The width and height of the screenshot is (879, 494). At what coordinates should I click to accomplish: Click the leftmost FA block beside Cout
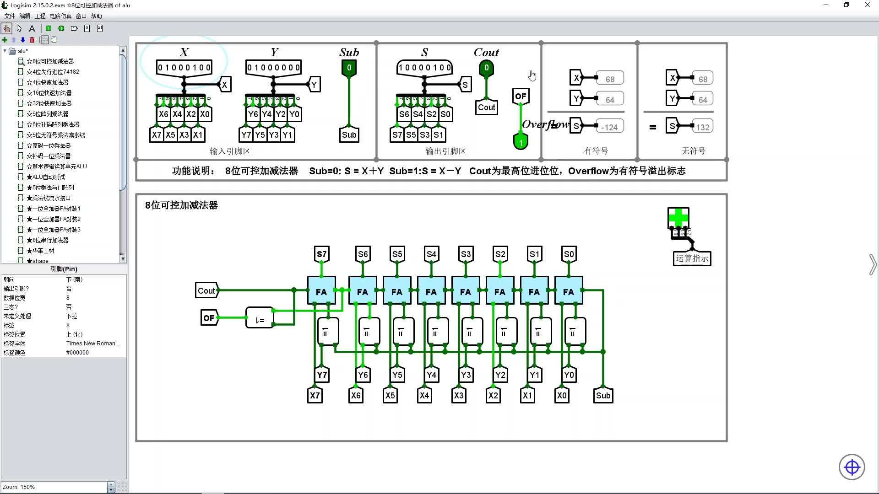(321, 290)
